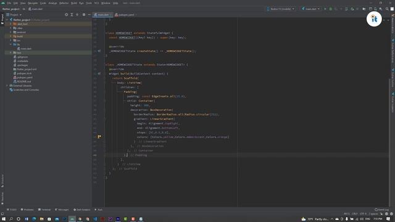Collapse the lib folder
Screen dimensions: 395x222
click(x=10, y=44)
